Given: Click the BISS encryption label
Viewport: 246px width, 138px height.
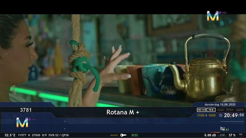Looking at the screenshot, I should [x=135, y=135].
